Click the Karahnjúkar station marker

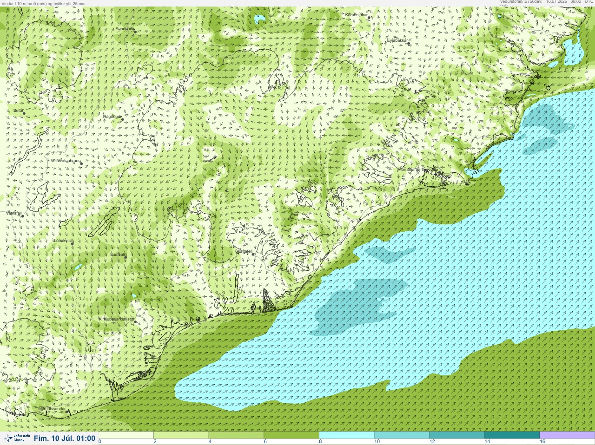(369, 18)
